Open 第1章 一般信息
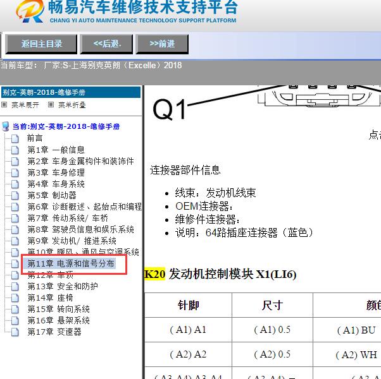 click(56, 150)
